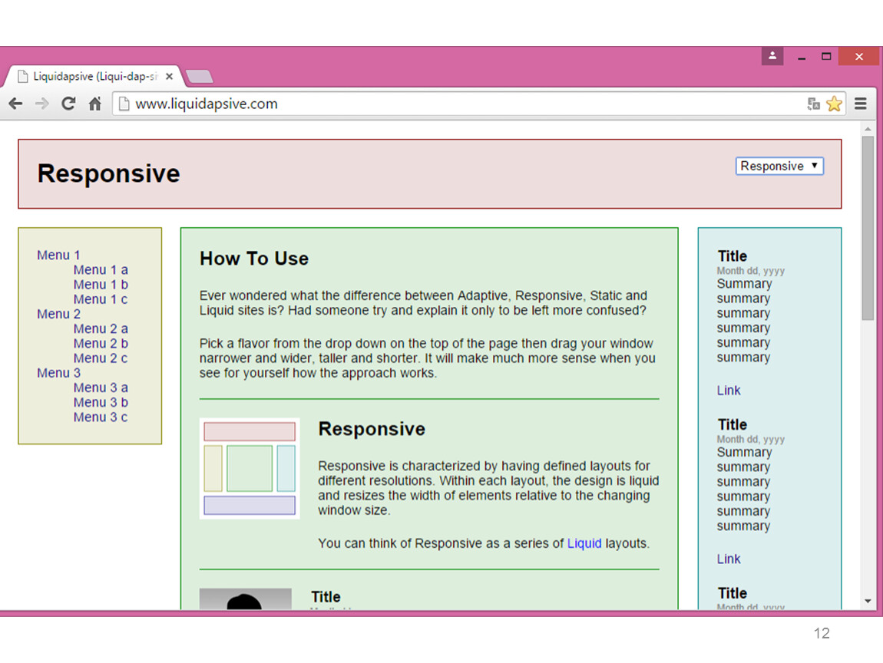Screen dimensions: 883x663
Task: Click the browser Back arrow
Action: 15,104
